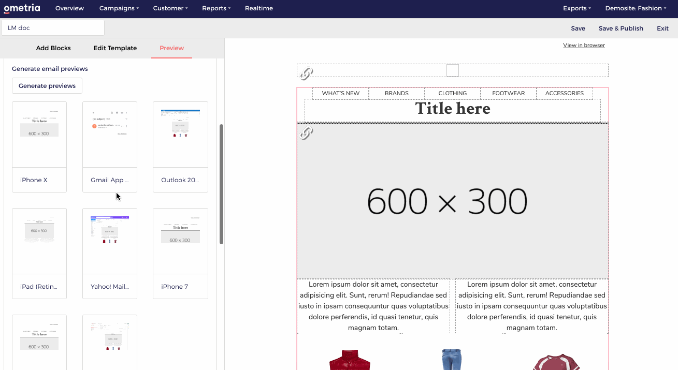This screenshot has width=678, height=370.
Task: Open the Overview page
Action: 69,8
